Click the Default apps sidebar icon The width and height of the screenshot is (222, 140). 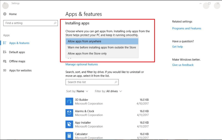5,52
